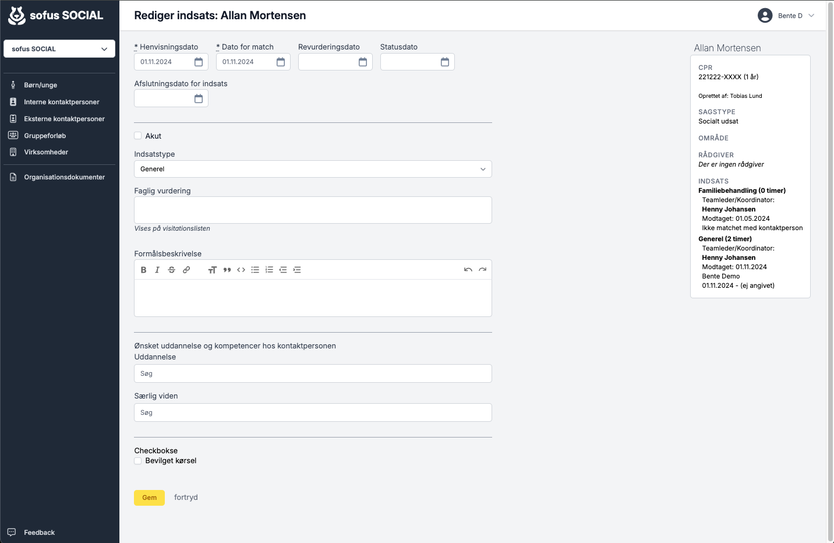
Task: Increase indent in the editor toolbar
Action: pyautogui.click(x=297, y=270)
